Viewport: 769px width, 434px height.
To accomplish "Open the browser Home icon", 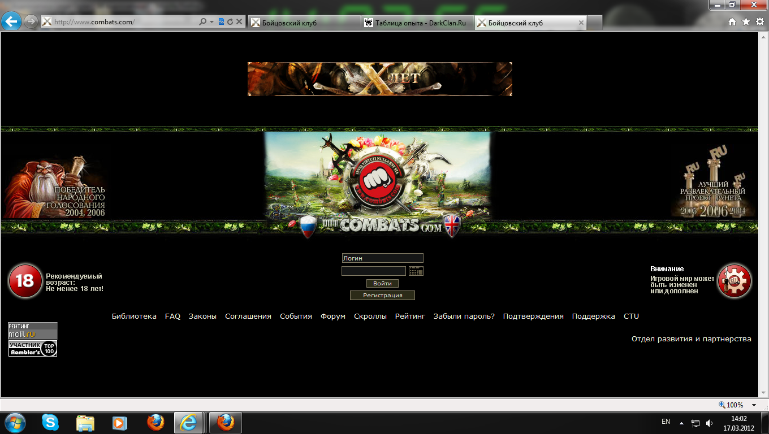I will 732,21.
